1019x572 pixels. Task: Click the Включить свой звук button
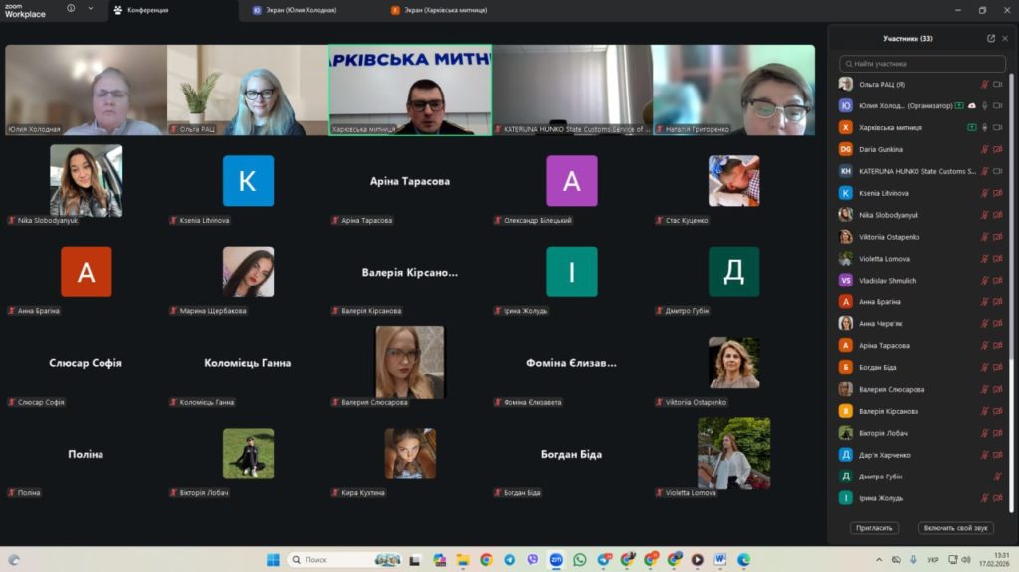tap(955, 528)
